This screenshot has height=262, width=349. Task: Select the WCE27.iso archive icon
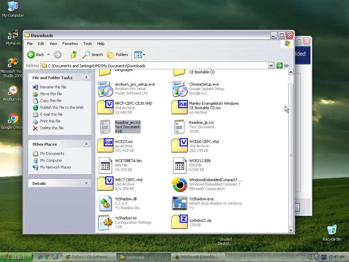click(105, 145)
